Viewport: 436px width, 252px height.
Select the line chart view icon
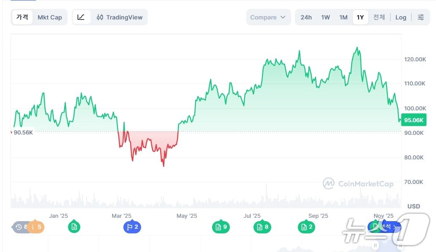(81, 17)
